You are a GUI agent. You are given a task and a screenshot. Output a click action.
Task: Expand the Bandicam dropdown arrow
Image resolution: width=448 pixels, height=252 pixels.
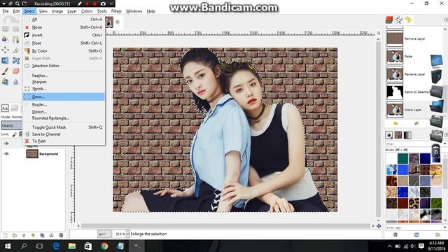pyautogui.click(x=3, y=3)
